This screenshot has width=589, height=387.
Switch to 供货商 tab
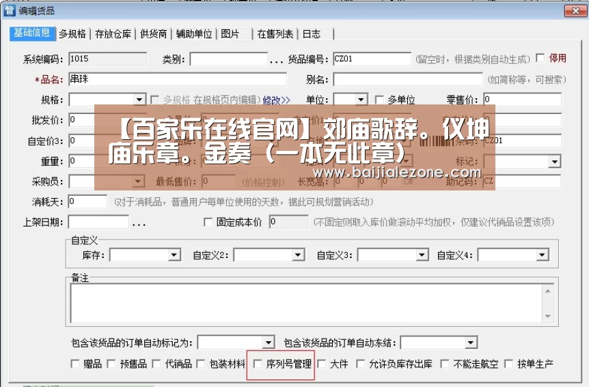click(x=153, y=33)
